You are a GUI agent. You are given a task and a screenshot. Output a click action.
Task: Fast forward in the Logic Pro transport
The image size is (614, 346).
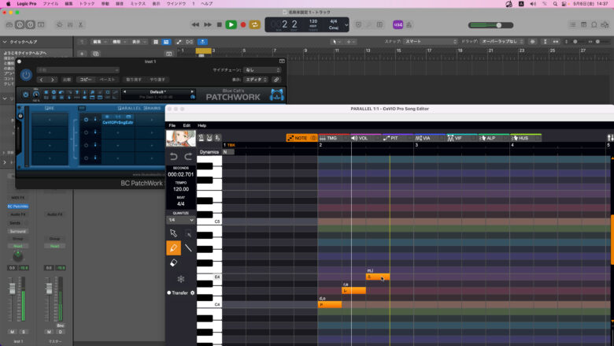[208, 24]
